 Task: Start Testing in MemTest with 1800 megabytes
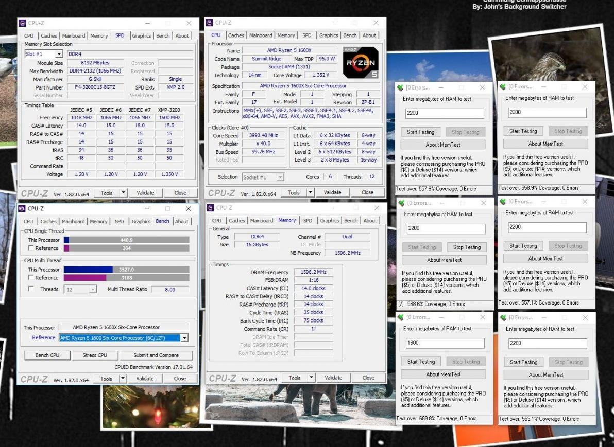[421, 362]
